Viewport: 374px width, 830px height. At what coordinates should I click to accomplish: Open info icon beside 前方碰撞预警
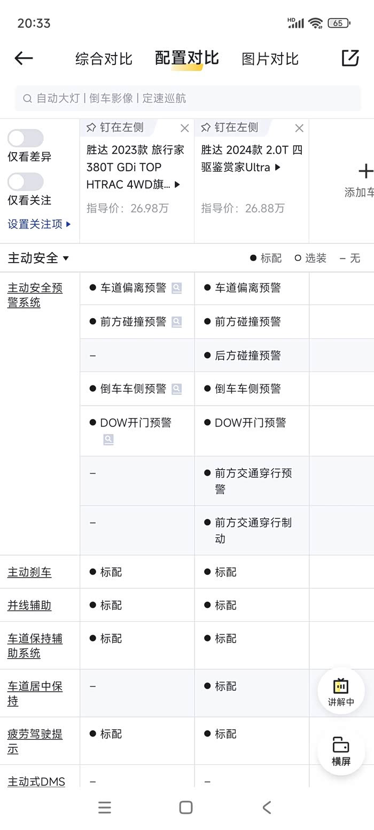pos(176,322)
